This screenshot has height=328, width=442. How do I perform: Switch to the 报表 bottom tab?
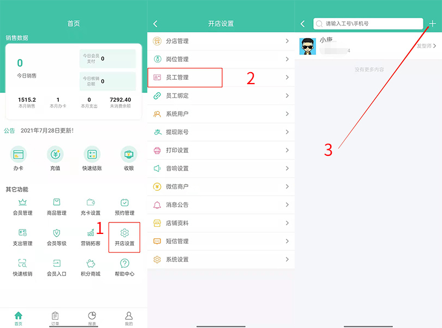(x=92, y=318)
